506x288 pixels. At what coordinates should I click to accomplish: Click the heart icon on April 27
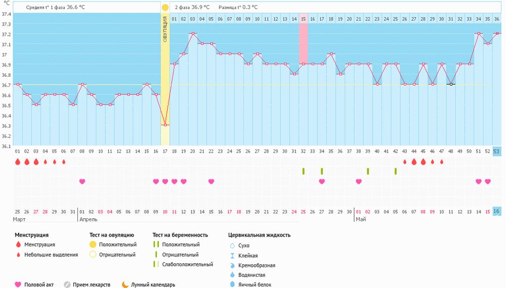click(x=322, y=181)
